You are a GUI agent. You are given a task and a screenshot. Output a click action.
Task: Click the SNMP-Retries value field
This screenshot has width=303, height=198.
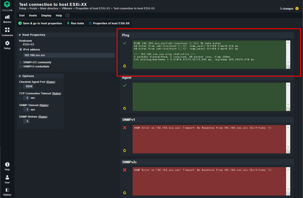26,121
